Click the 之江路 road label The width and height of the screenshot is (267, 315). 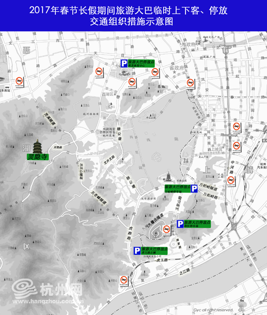tap(185, 271)
